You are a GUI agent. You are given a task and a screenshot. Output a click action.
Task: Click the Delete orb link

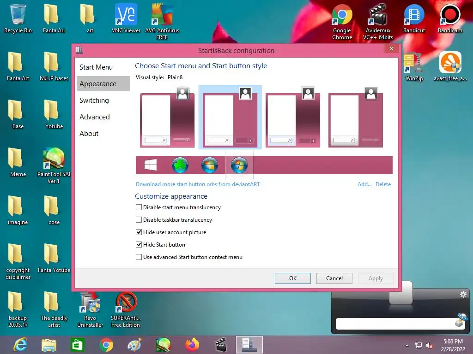pyautogui.click(x=383, y=184)
